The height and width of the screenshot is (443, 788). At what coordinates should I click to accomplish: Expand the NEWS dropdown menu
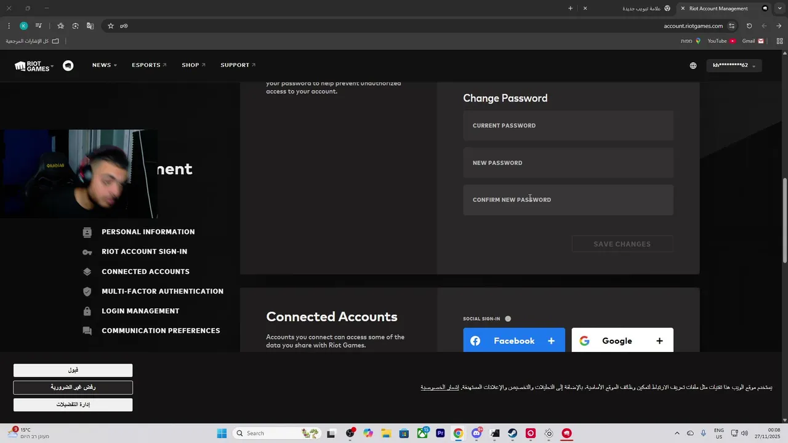pyautogui.click(x=104, y=65)
